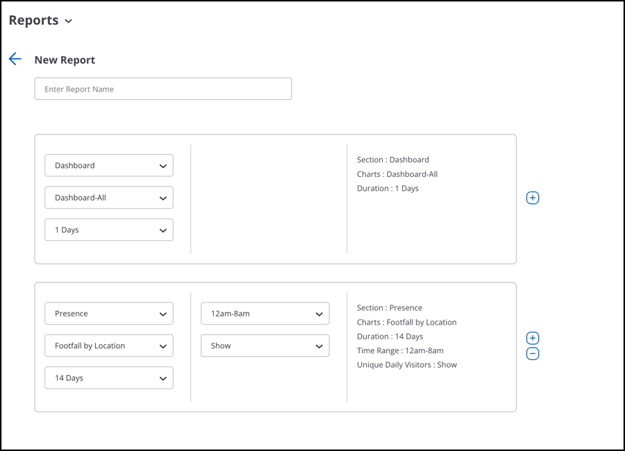Open the Presence section dropdown
The image size is (625, 451).
point(109,314)
